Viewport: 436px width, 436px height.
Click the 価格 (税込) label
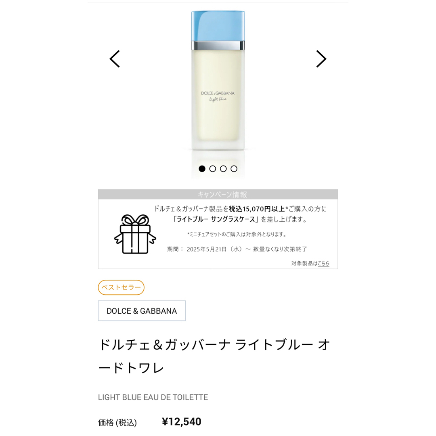coord(117,423)
